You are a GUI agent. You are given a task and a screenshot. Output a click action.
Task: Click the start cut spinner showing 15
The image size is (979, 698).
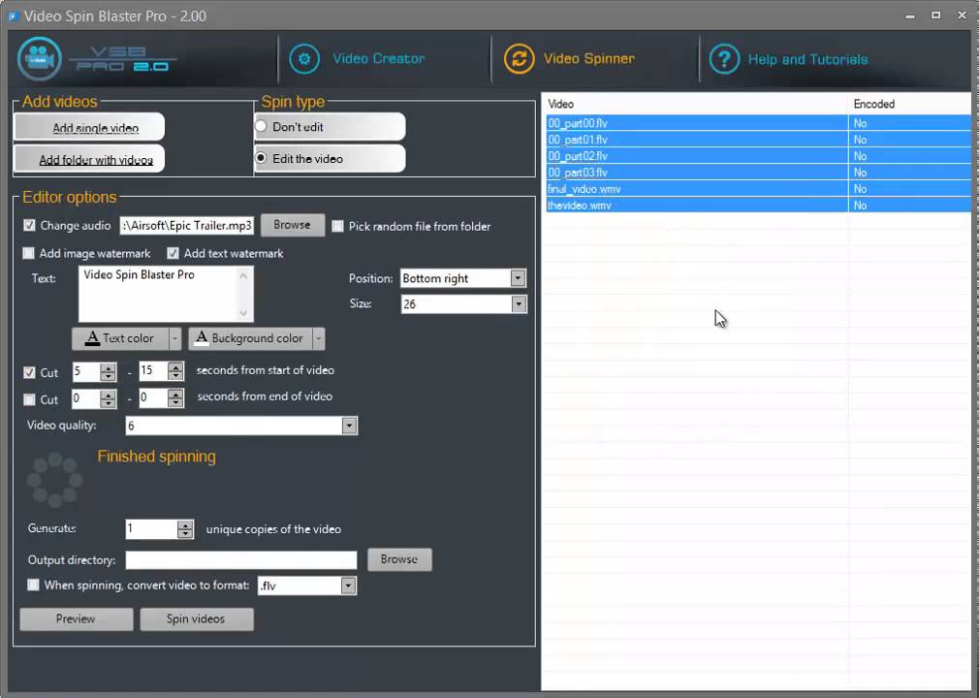(161, 371)
